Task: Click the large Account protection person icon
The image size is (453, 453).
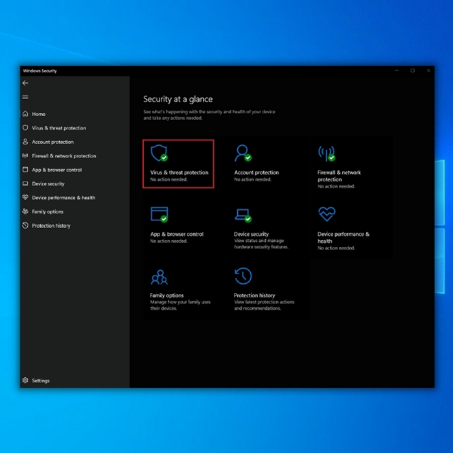Action: (x=243, y=153)
